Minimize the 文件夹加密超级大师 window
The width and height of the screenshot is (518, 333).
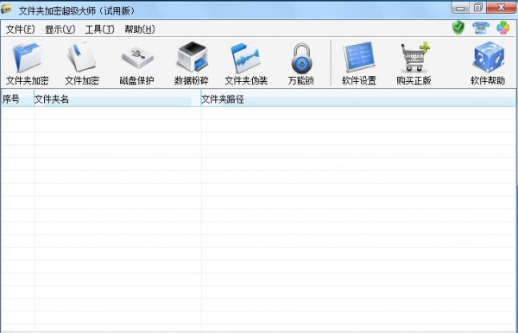[x=460, y=8]
